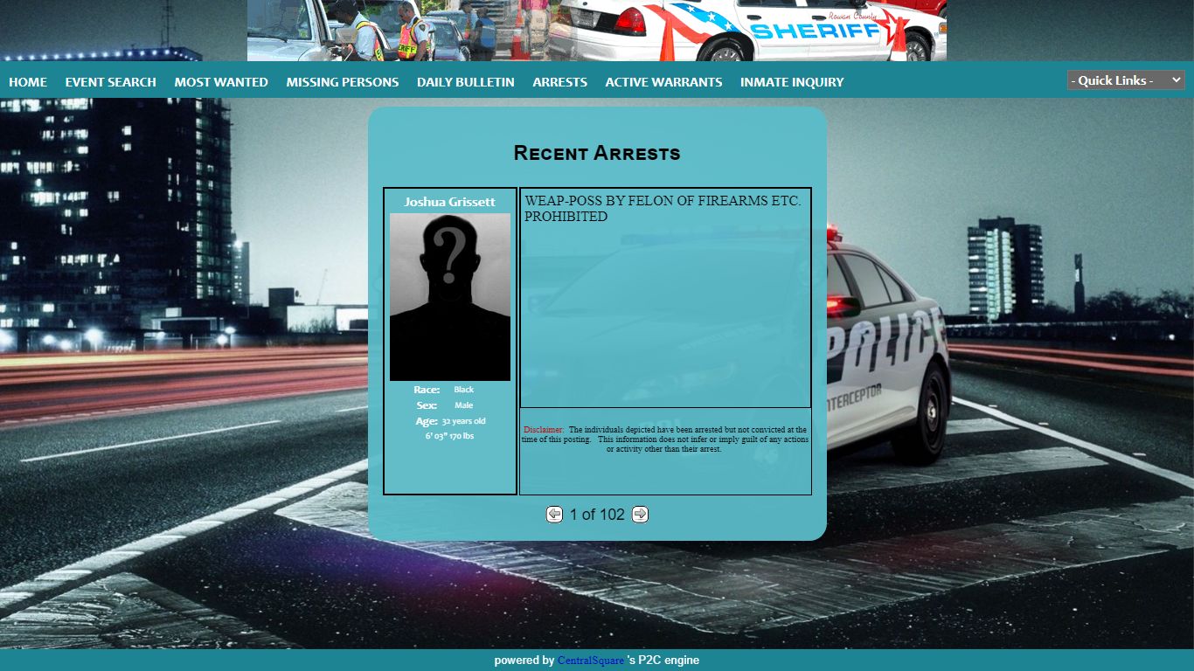Navigate to EVENT SEARCH
Image resolution: width=1194 pixels, height=671 pixels.
pos(110,82)
